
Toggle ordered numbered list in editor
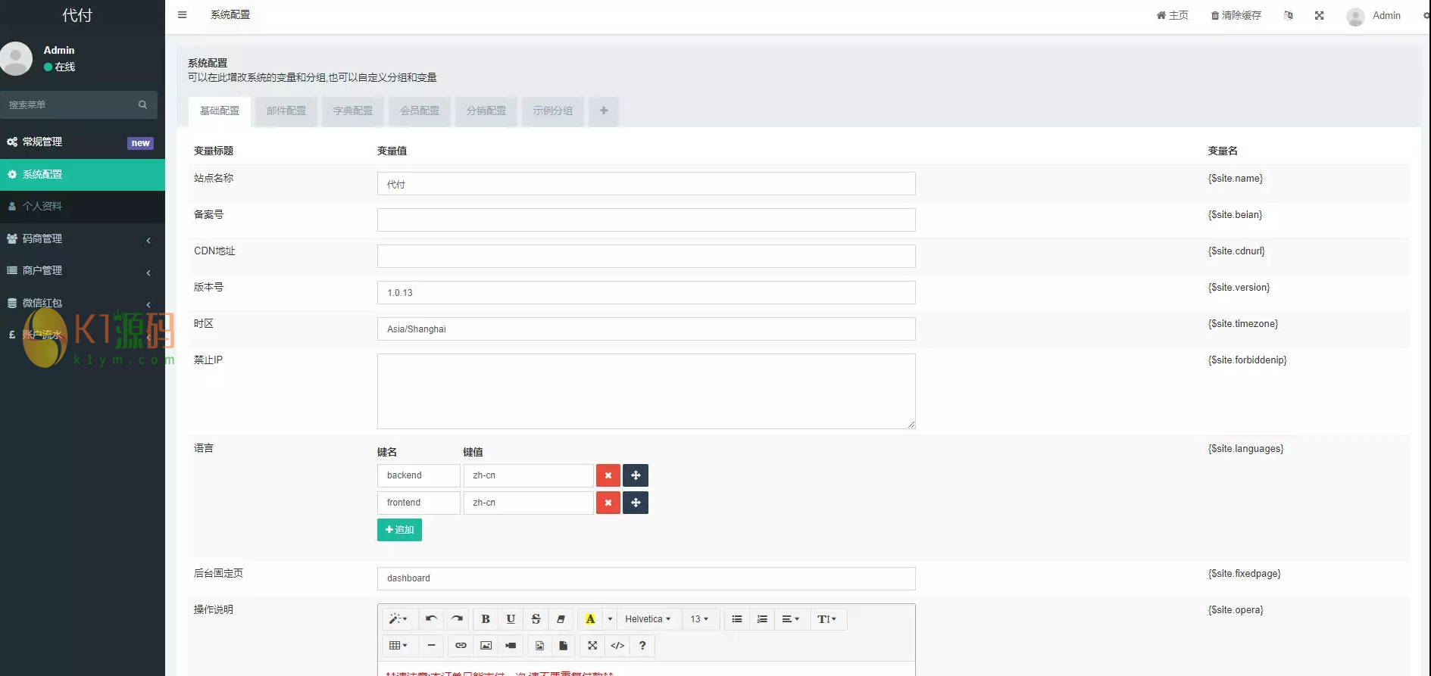click(762, 619)
